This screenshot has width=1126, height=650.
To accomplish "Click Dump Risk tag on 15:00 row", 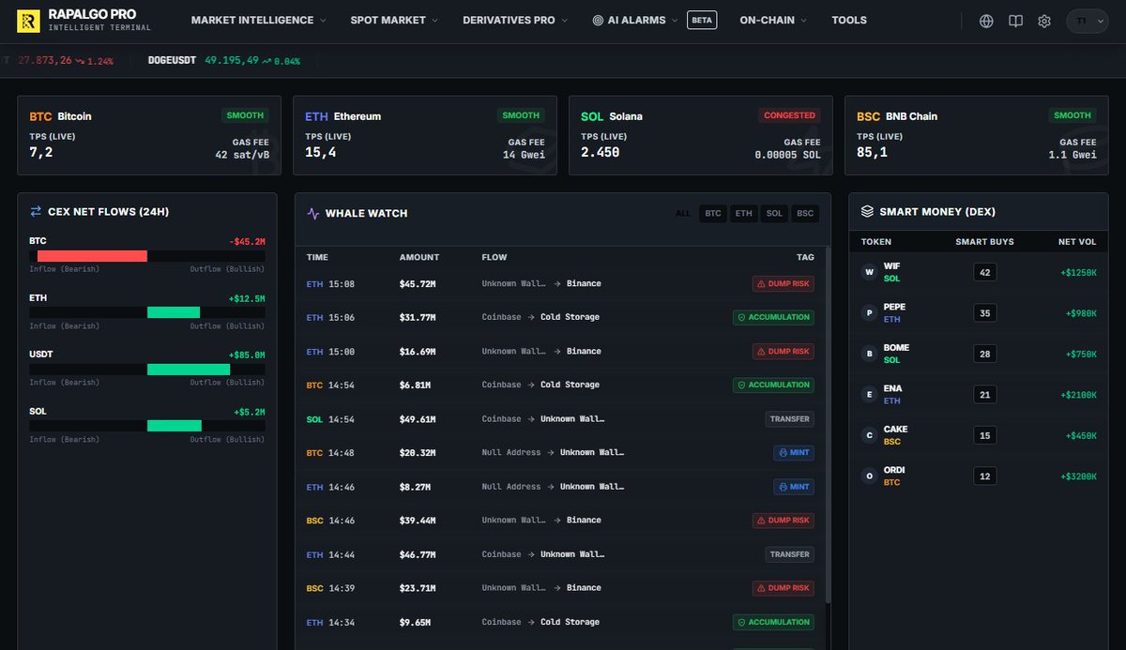I will tap(783, 351).
